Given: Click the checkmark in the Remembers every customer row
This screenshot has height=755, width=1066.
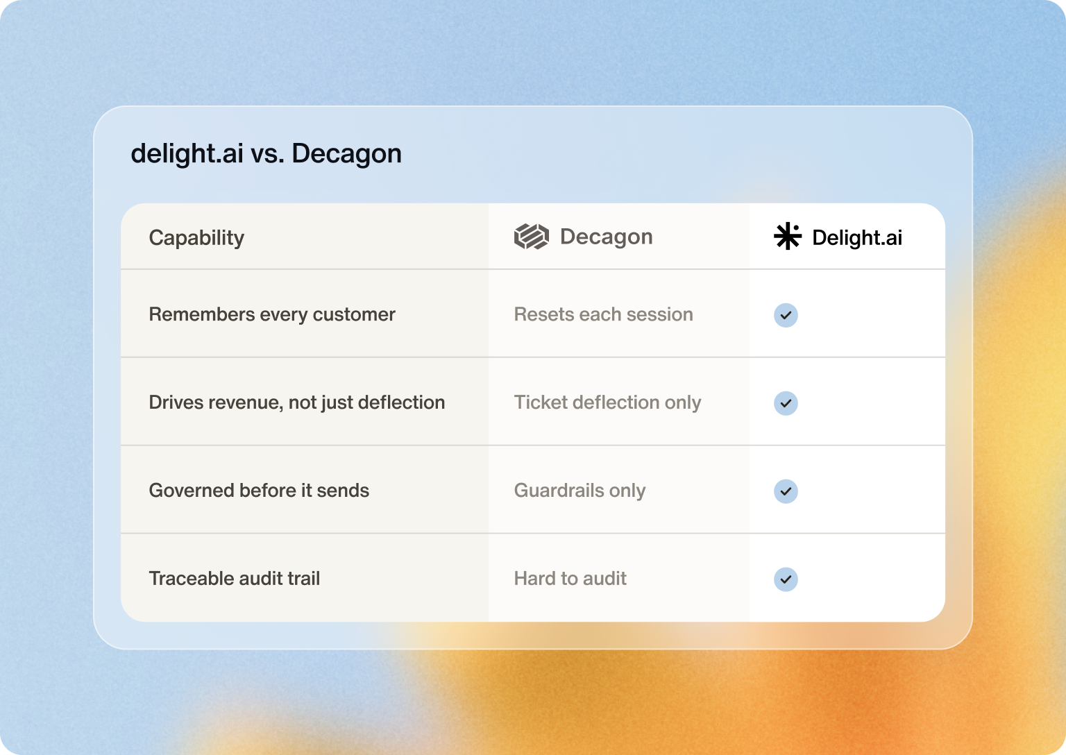Looking at the screenshot, I should click(786, 315).
